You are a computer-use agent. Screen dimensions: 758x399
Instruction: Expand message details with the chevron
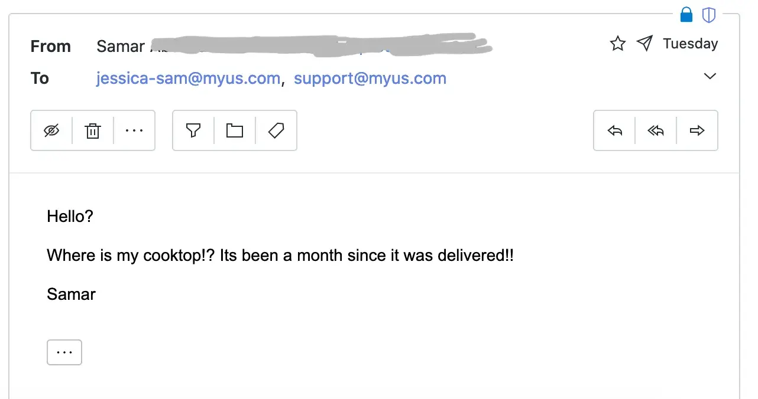pos(710,76)
